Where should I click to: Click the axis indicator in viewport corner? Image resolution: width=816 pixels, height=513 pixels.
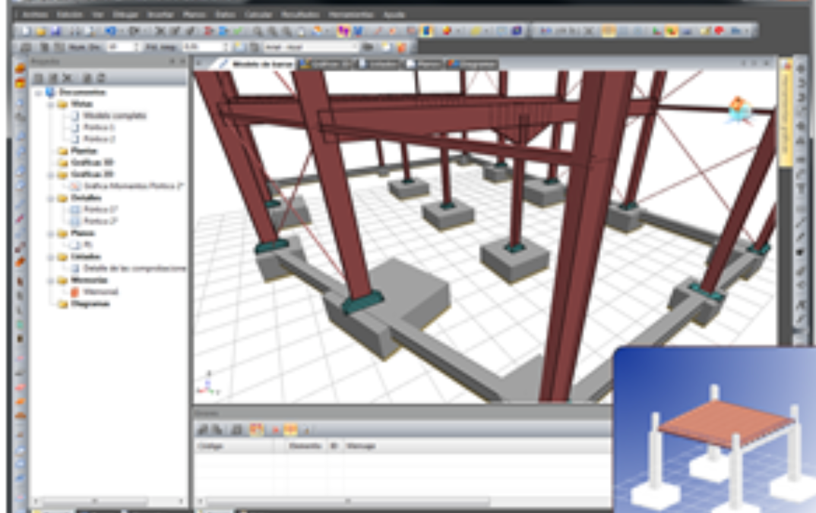(206, 382)
